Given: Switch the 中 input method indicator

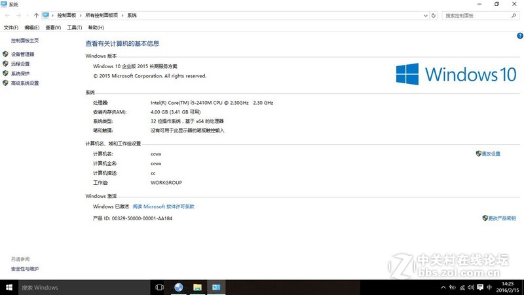Looking at the screenshot, I should (x=489, y=287).
